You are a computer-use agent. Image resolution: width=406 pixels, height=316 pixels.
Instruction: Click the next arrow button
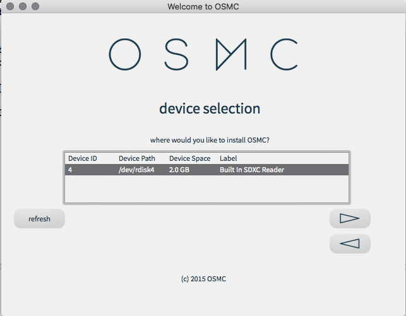[x=350, y=218]
